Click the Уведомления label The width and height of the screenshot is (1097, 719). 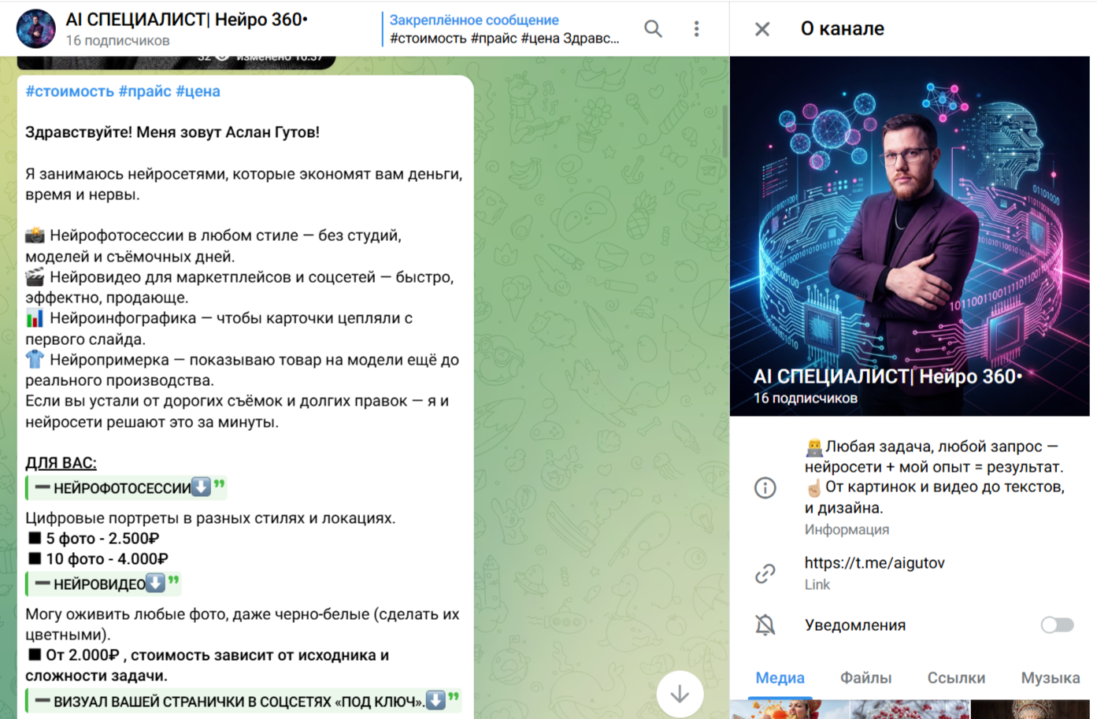tap(855, 625)
